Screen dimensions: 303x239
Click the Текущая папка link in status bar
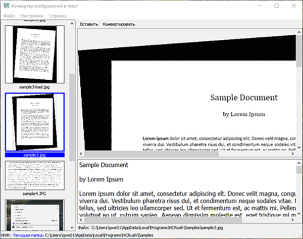(x=28, y=235)
